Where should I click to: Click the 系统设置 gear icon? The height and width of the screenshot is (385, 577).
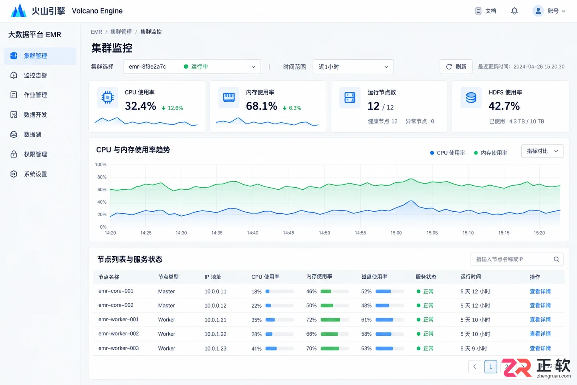[14, 174]
